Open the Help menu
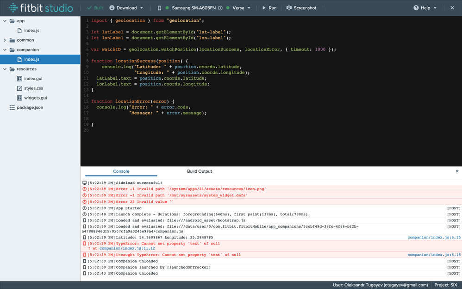Screen dimensions: 462x289 (425, 8)
